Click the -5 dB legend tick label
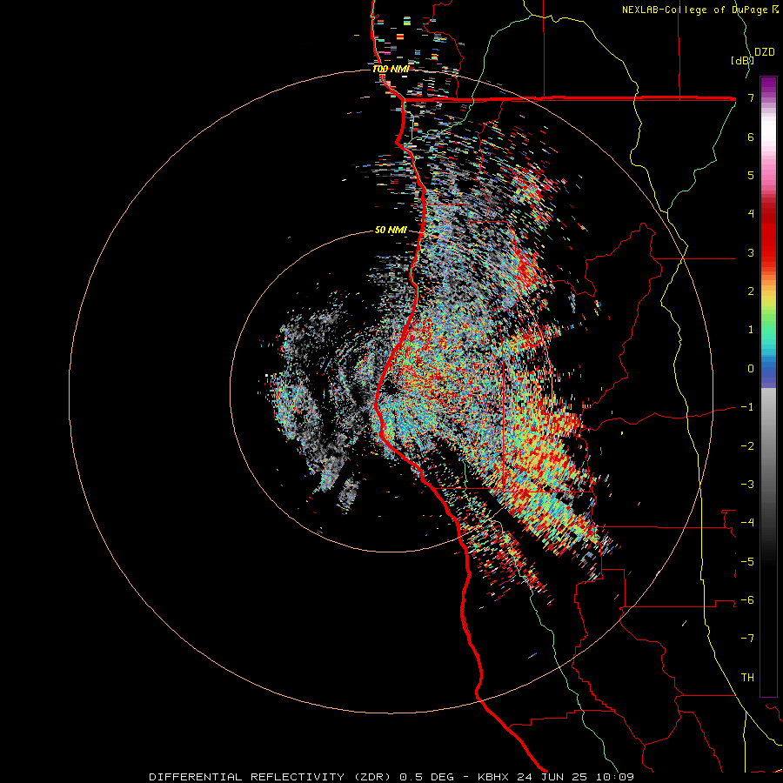Viewport: 783px width, 783px height. [x=747, y=561]
